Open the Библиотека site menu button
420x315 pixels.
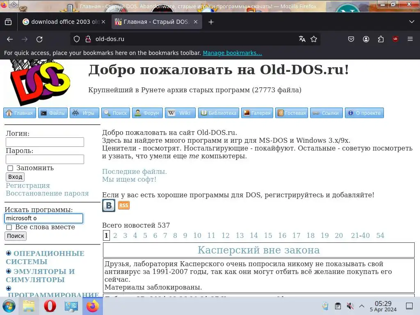click(x=219, y=113)
